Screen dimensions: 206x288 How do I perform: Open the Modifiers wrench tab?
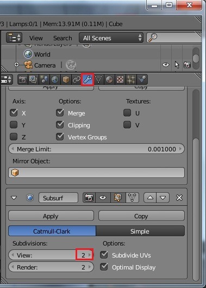point(88,79)
